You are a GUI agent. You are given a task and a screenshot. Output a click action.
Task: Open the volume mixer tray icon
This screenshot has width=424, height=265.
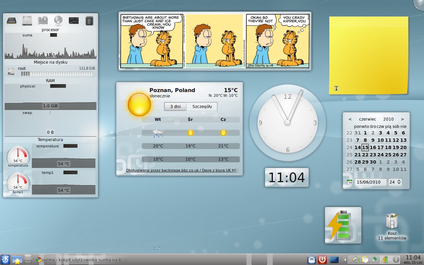(x=355, y=260)
